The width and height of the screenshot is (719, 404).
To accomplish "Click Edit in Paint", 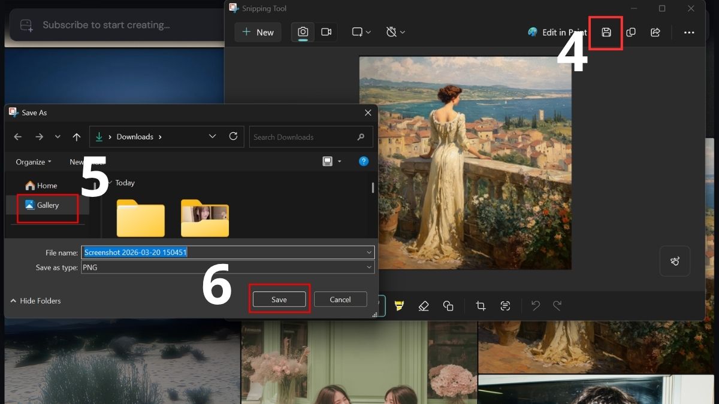I will coord(557,32).
